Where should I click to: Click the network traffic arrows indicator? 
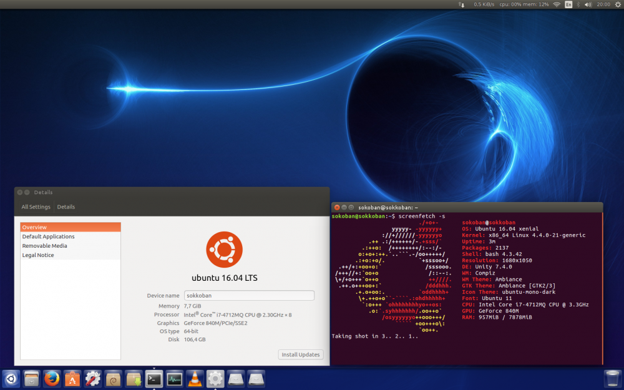pos(462,4)
